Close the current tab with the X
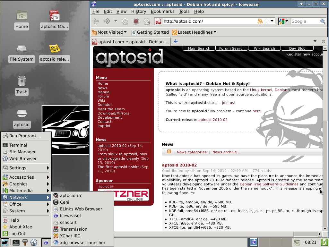 324,41
